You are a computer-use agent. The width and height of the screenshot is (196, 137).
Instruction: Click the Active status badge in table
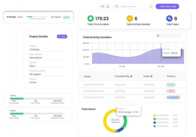(171, 85)
